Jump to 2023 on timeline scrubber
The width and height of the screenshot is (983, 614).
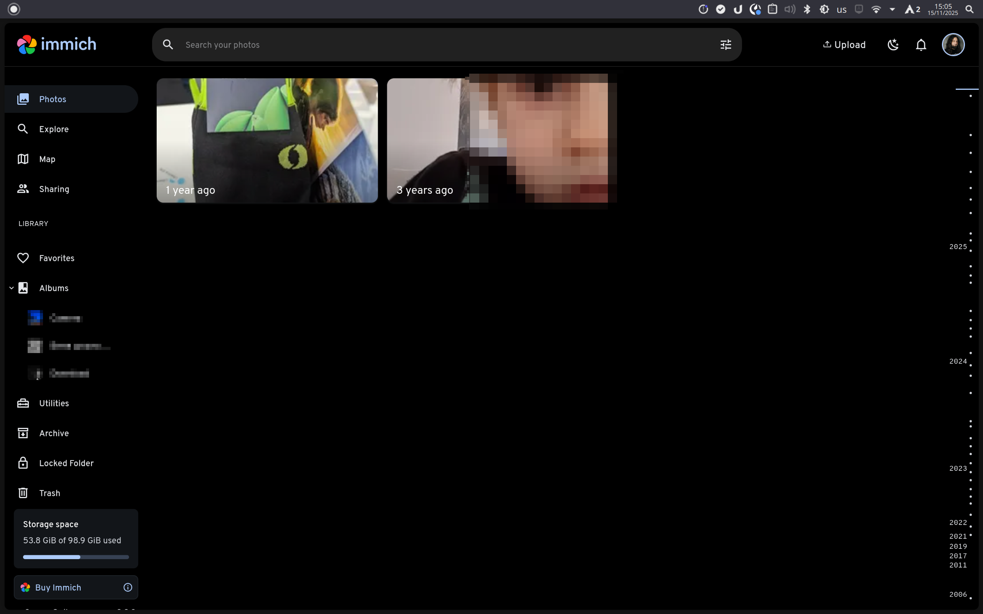[958, 469]
